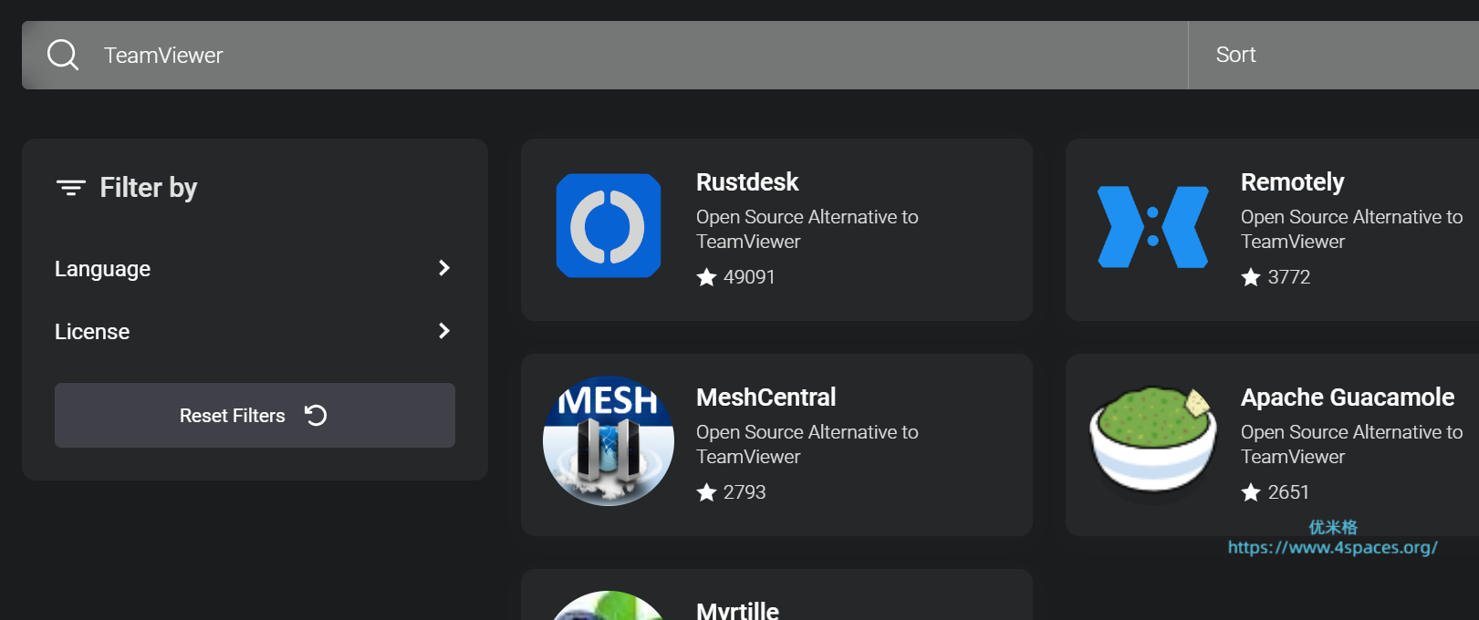Open the Apache Guacamole title link
1479x620 pixels.
1347,398
